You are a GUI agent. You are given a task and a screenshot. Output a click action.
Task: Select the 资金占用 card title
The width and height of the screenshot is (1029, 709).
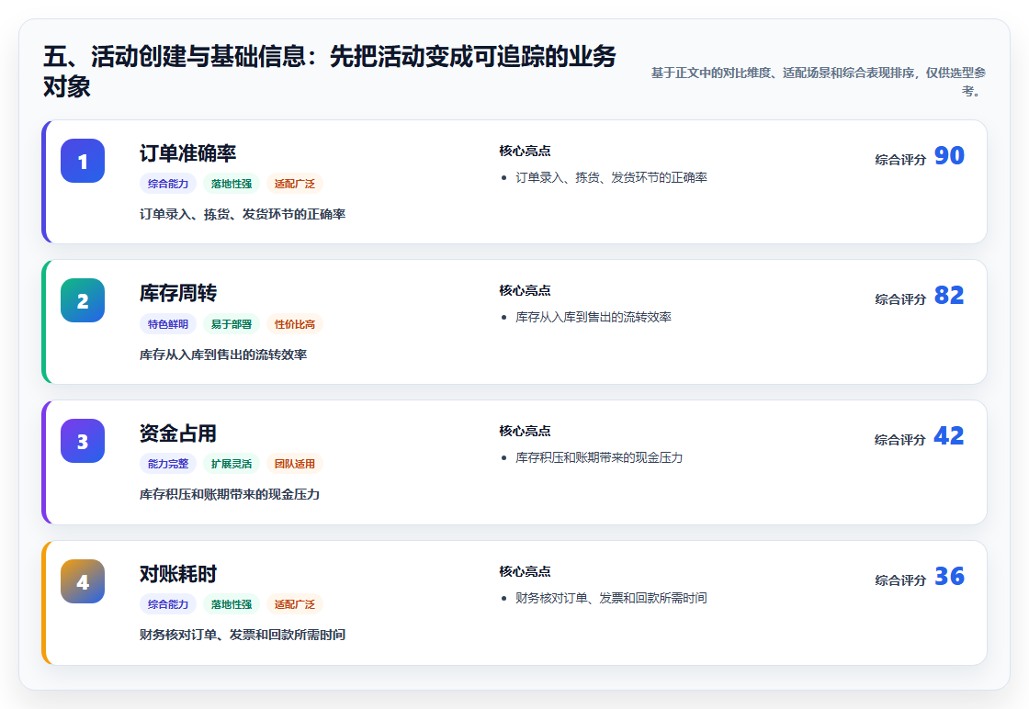178,433
